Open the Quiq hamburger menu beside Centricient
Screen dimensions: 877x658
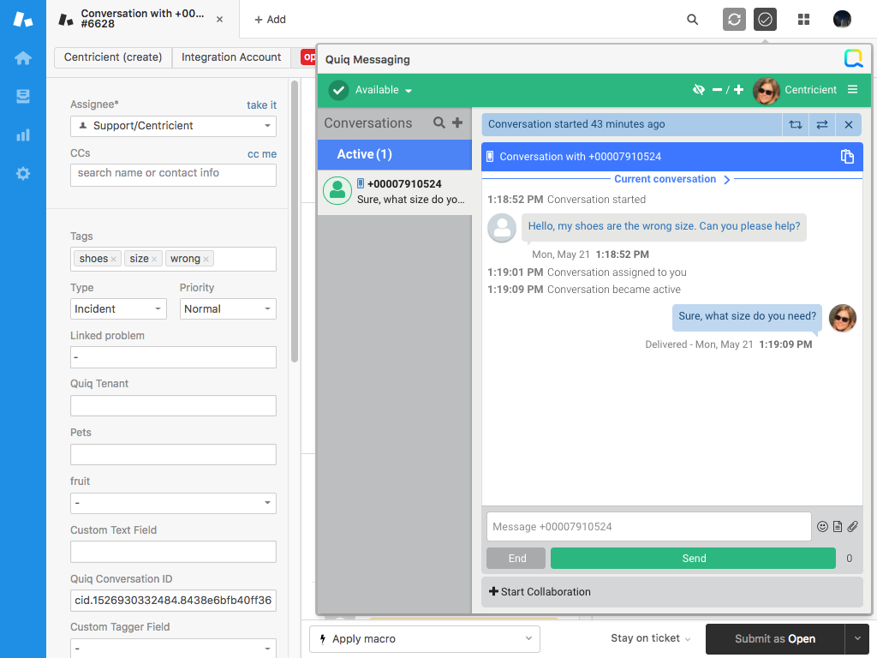coord(853,90)
